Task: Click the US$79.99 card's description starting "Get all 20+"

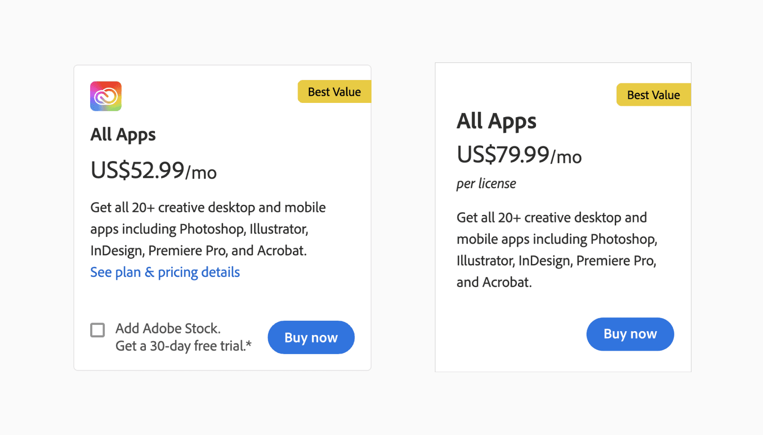Action: tap(551, 218)
